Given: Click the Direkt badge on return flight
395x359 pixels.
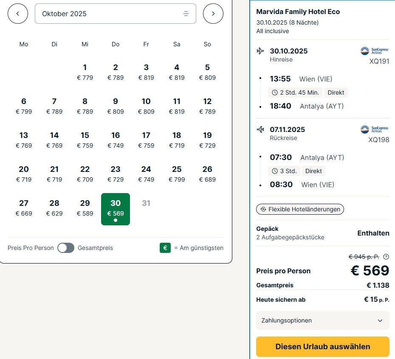Looking at the screenshot, I should [x=313, y=171].
